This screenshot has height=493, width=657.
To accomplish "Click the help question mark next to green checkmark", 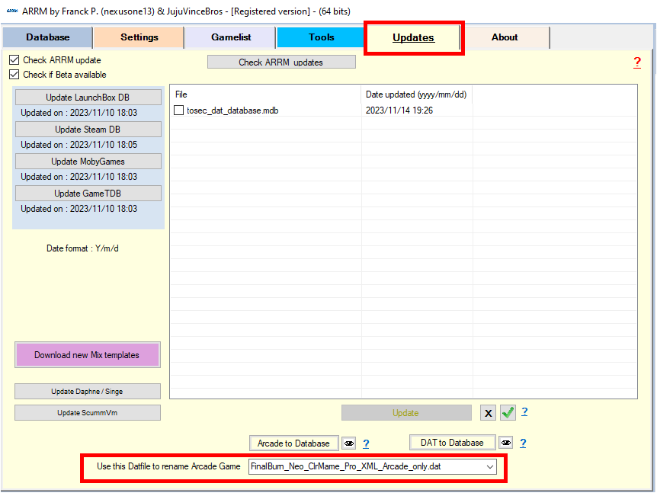I will pyautogui.click(x=524, y=412).
